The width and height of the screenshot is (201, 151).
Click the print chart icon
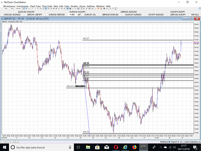[104, 8]
